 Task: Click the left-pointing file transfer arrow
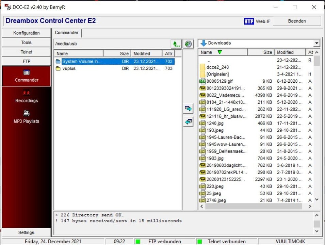(188, 122)
